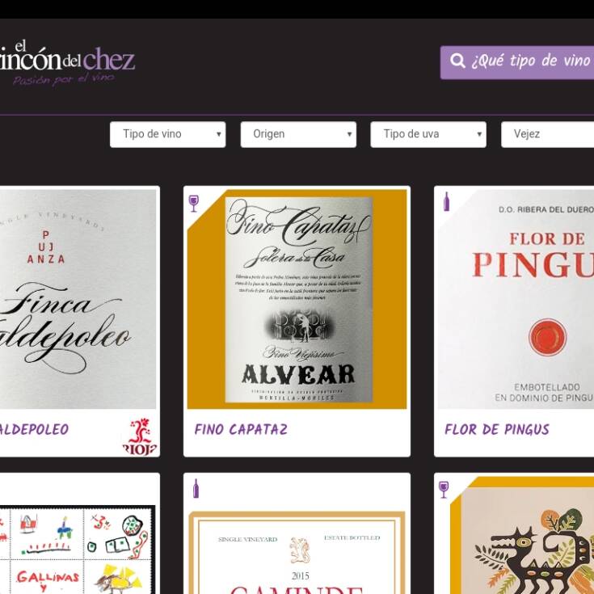
Task: Click the wine glass icon on the wolf label card
Action: (444, 490)
